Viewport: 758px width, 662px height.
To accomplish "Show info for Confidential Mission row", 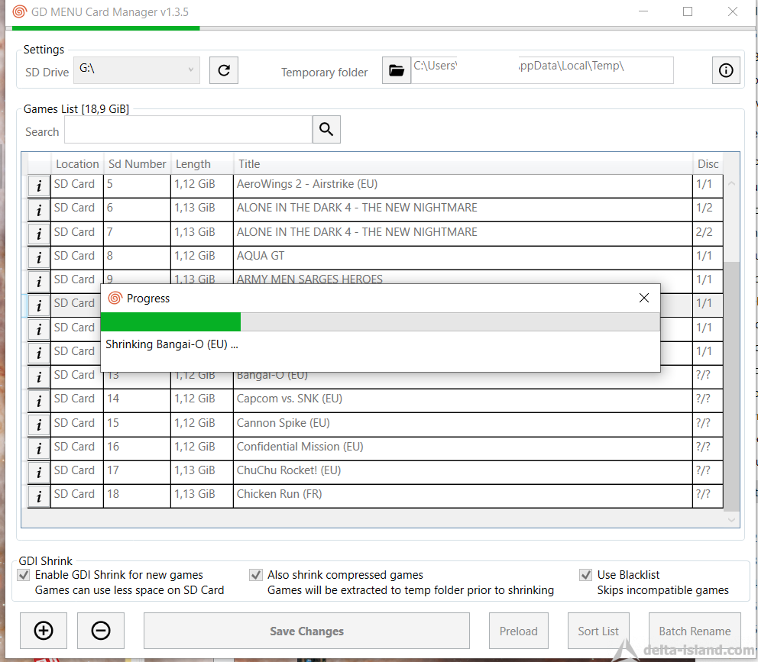I will point(39,448).
